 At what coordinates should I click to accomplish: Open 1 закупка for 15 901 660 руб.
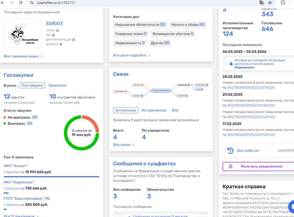(x=11, y=172)
